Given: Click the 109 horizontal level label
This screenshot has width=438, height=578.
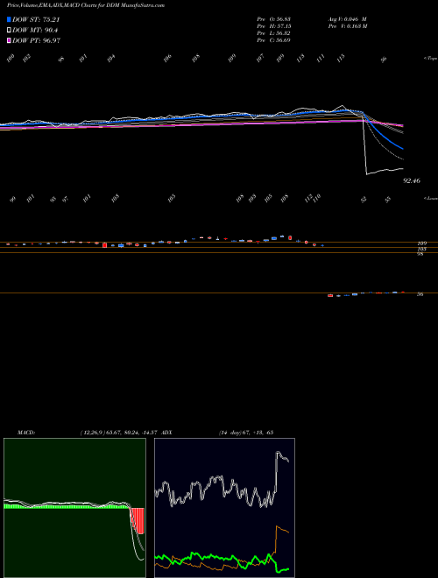Looking at the screenshot, I should click(x=421, y=243).
